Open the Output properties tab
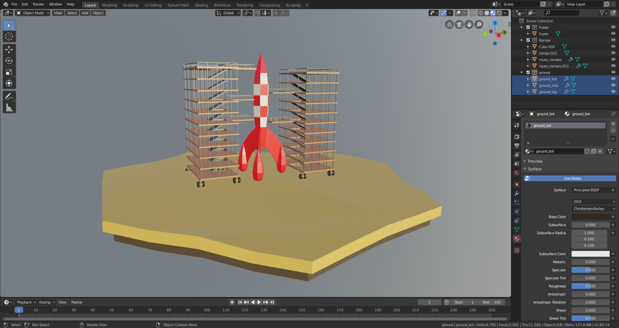 tap(517, 146)
